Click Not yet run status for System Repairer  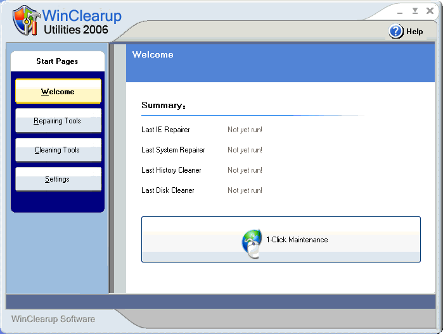pos(245,150)
